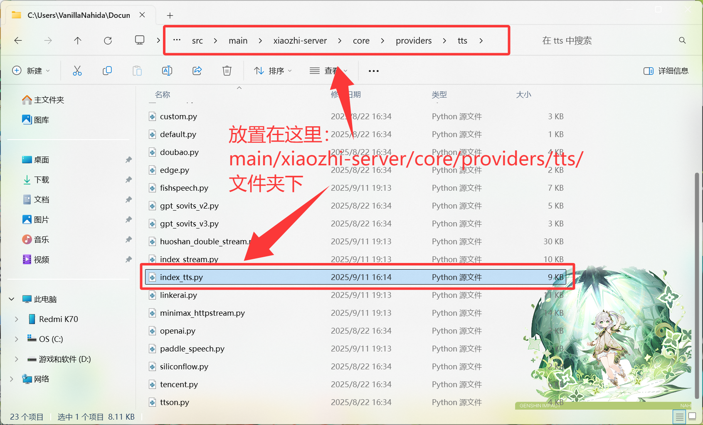The height and width of the screenshot is (425, 703).
Task: Collapse the 此电脑 tree node
Action: [x=12, y=299]
